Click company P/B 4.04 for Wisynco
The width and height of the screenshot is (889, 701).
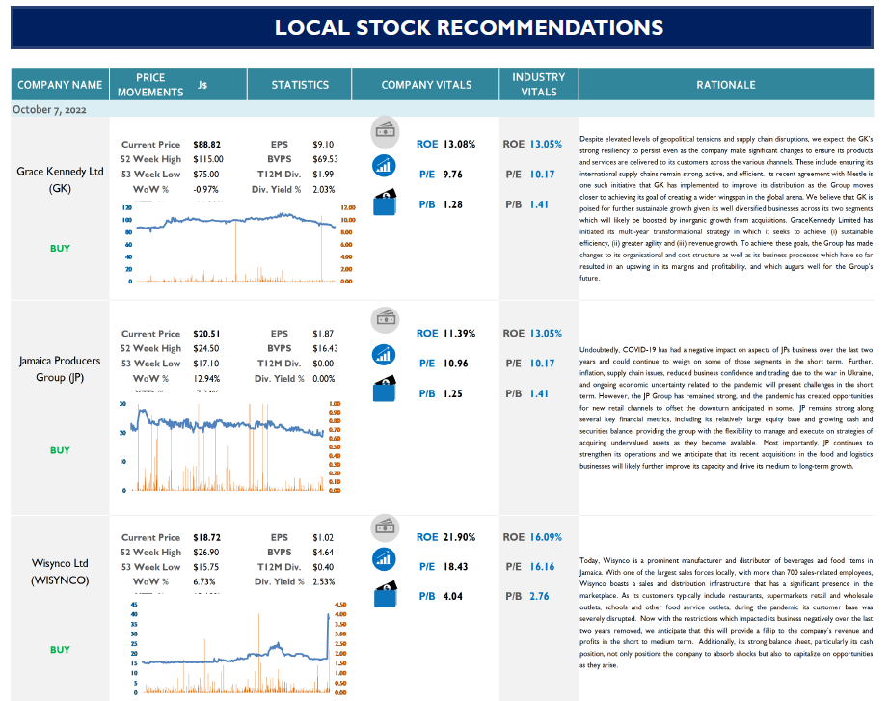452,596
